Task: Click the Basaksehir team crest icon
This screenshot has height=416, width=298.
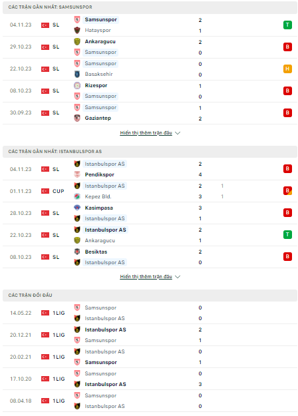Action: click(77, 75)
